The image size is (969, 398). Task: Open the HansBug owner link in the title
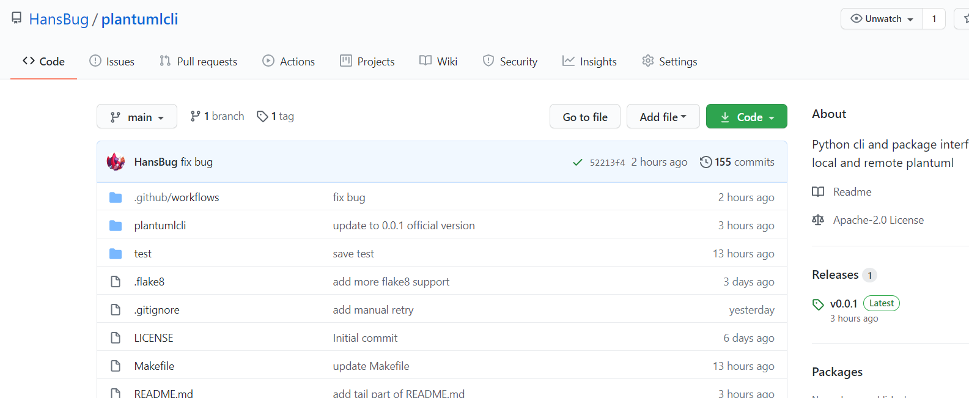pos(59,19)
